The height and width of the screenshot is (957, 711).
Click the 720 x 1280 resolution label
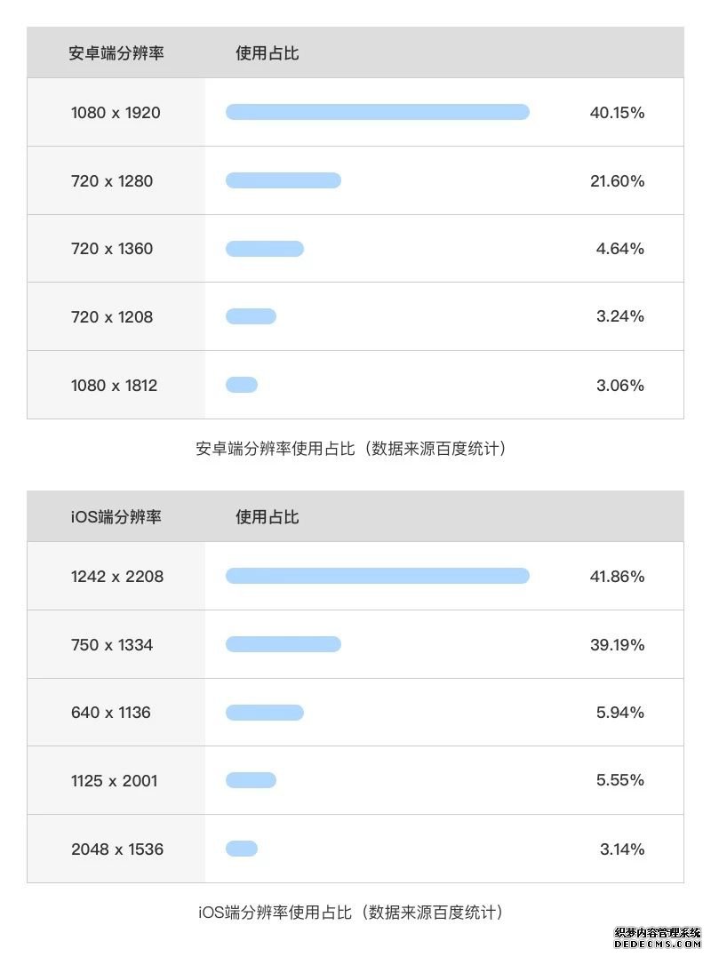[112, 181]
